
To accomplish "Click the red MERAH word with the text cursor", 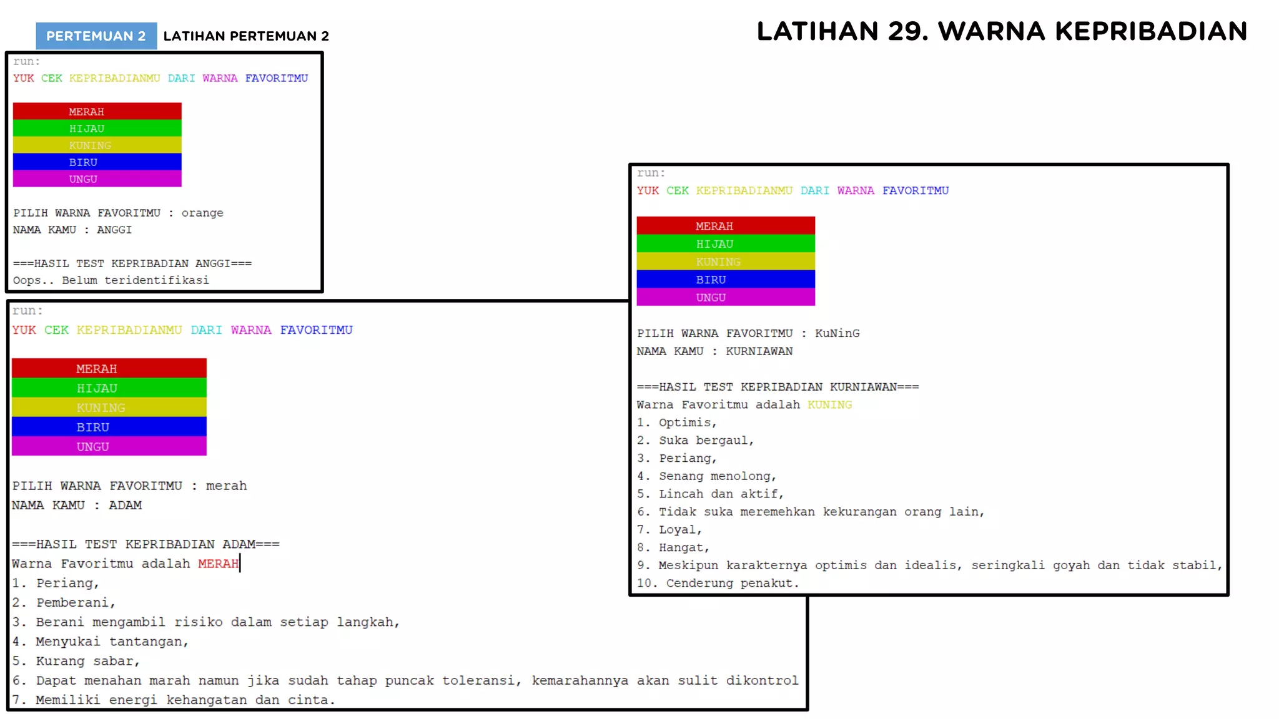I will point(218,564).
